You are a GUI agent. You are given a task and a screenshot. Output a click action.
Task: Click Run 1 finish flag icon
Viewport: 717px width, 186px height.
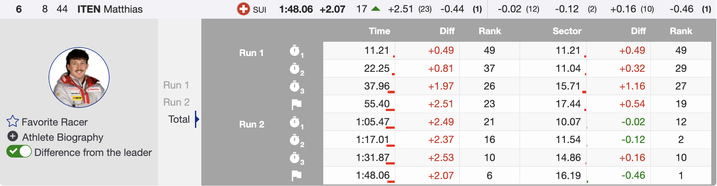tap(296, 104)
